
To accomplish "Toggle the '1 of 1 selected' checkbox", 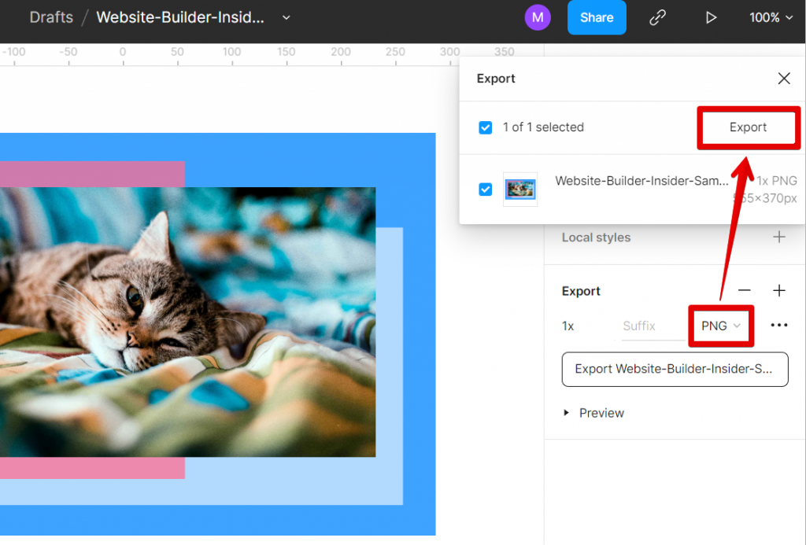I will pos(485,127).
